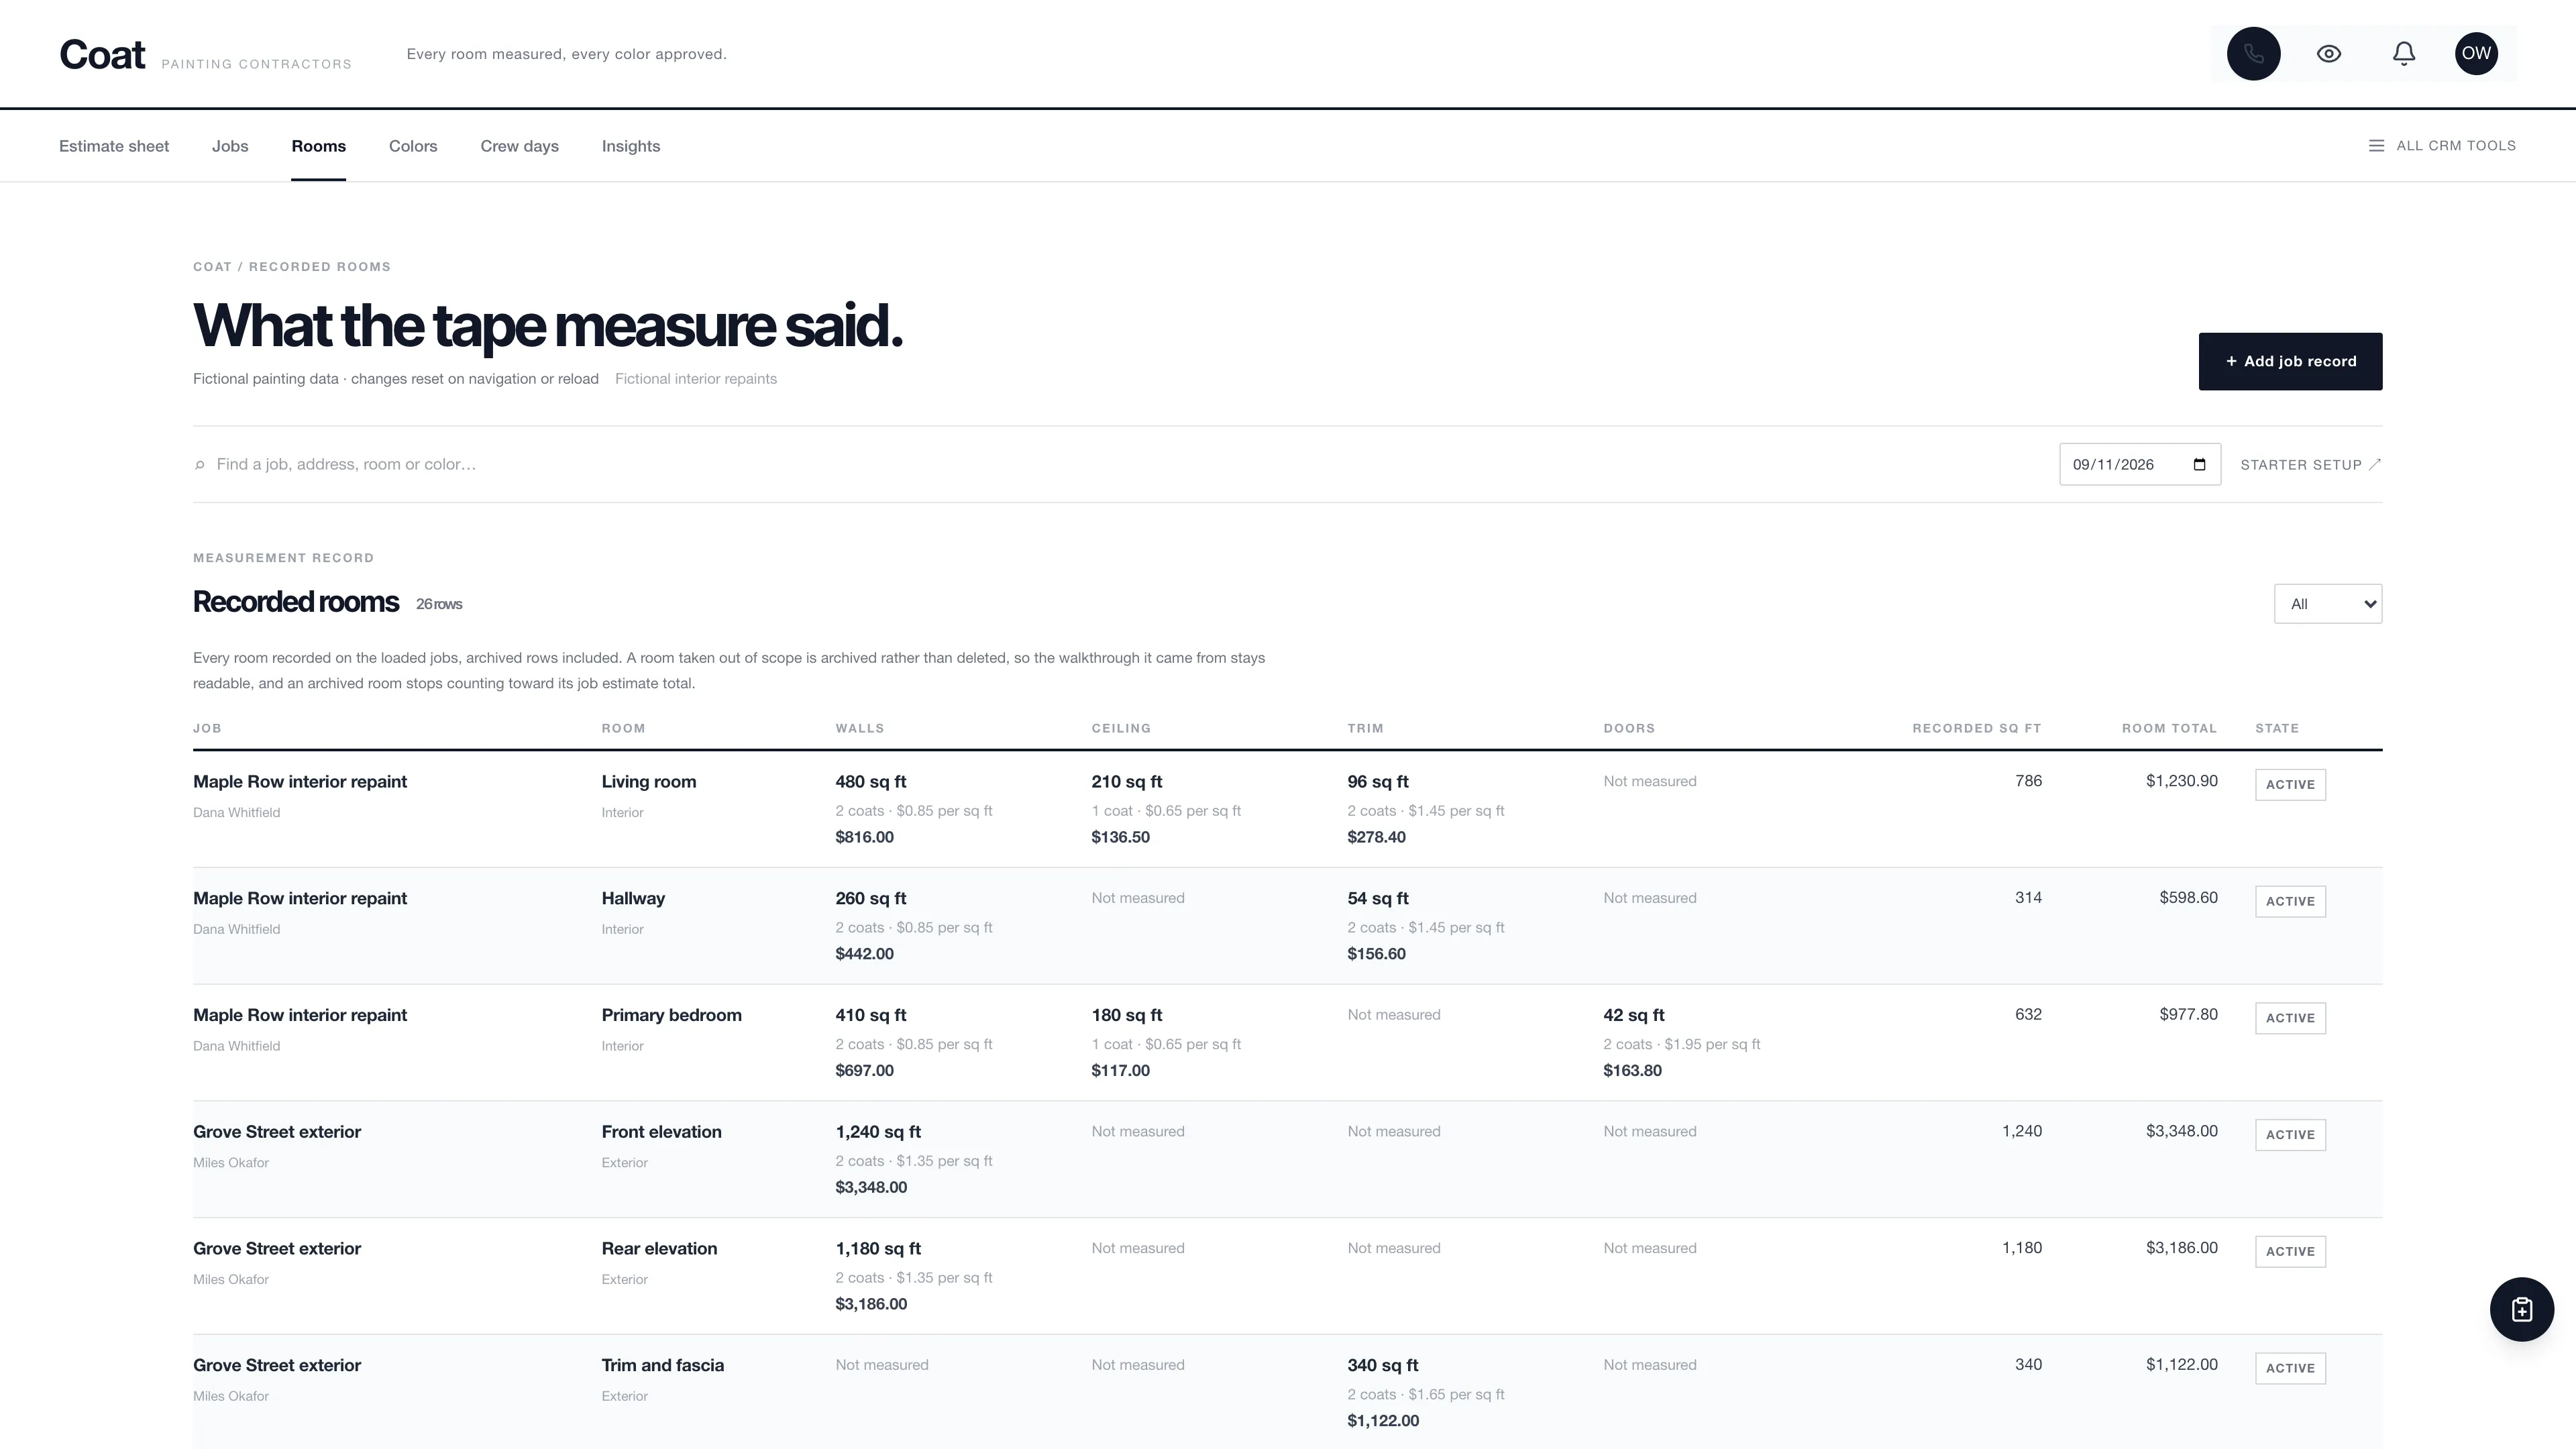View the Insights tab
Viewport: 2576px width, 1449px height.
(x=631, y=146)
